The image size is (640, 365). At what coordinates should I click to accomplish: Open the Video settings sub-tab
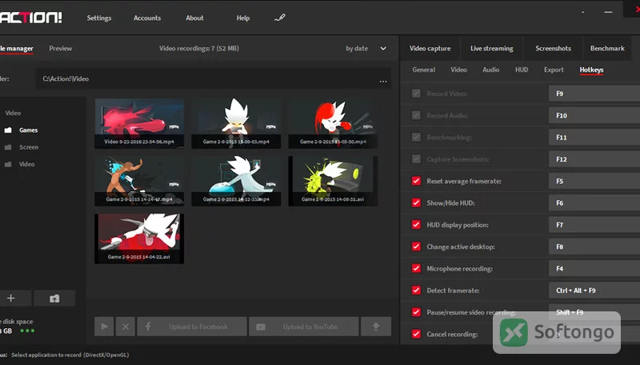[x=458, y=70]
